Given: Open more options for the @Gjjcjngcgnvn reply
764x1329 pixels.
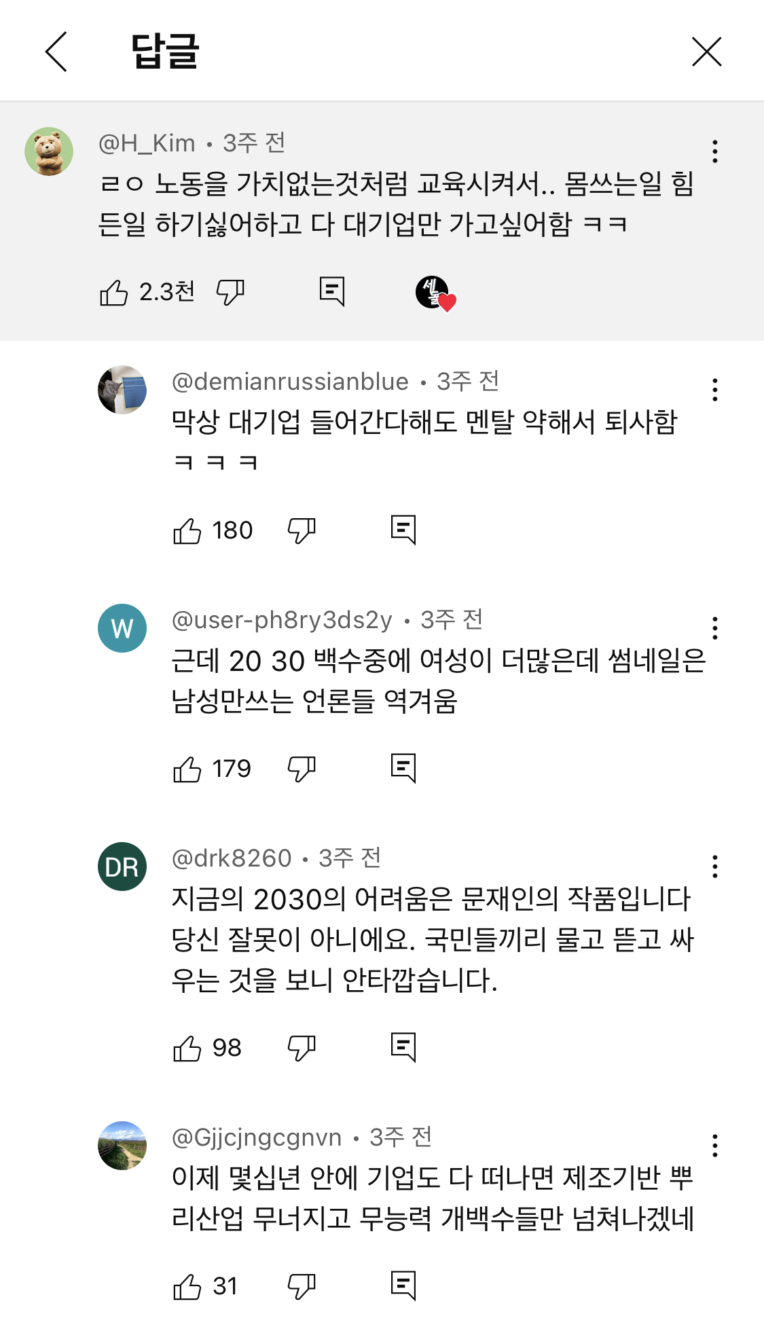Looking at the screenshot, I should point(714,1146).
